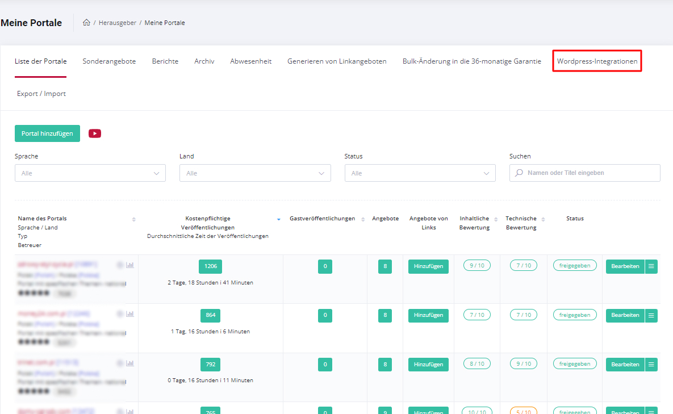Click Hinzufügen in the 792 publications row
Viewport: 673px width, 414px height.
click(428, 364)
